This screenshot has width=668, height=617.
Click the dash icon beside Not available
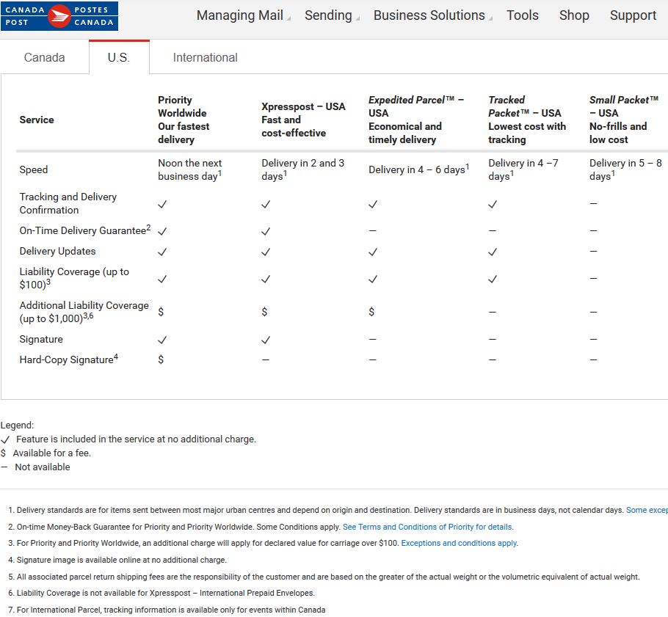click(x=4, y=467)
